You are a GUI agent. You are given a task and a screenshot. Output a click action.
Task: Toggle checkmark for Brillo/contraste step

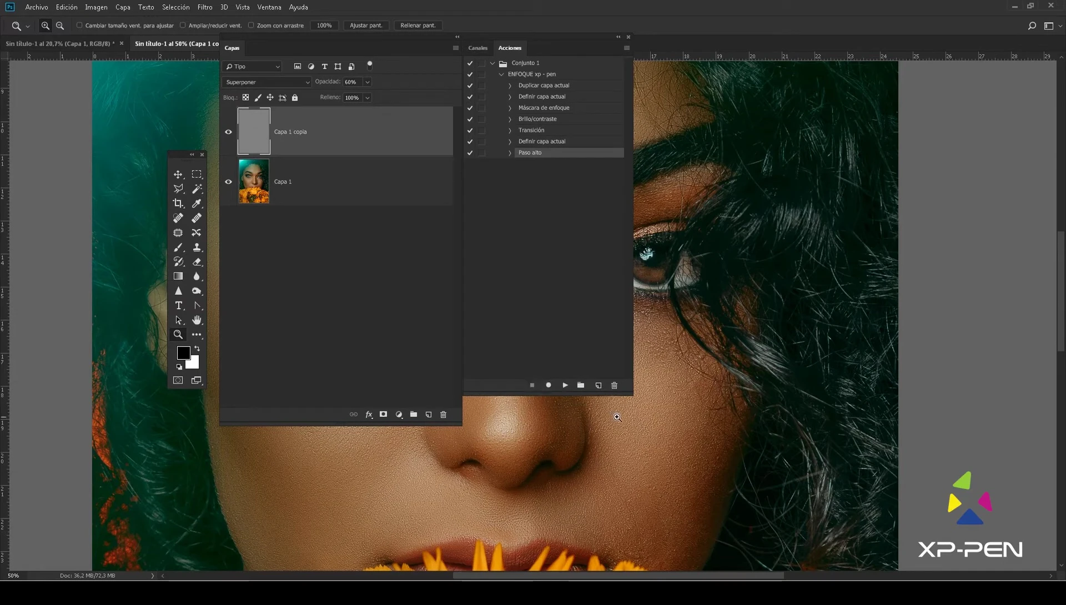(470, 119)
